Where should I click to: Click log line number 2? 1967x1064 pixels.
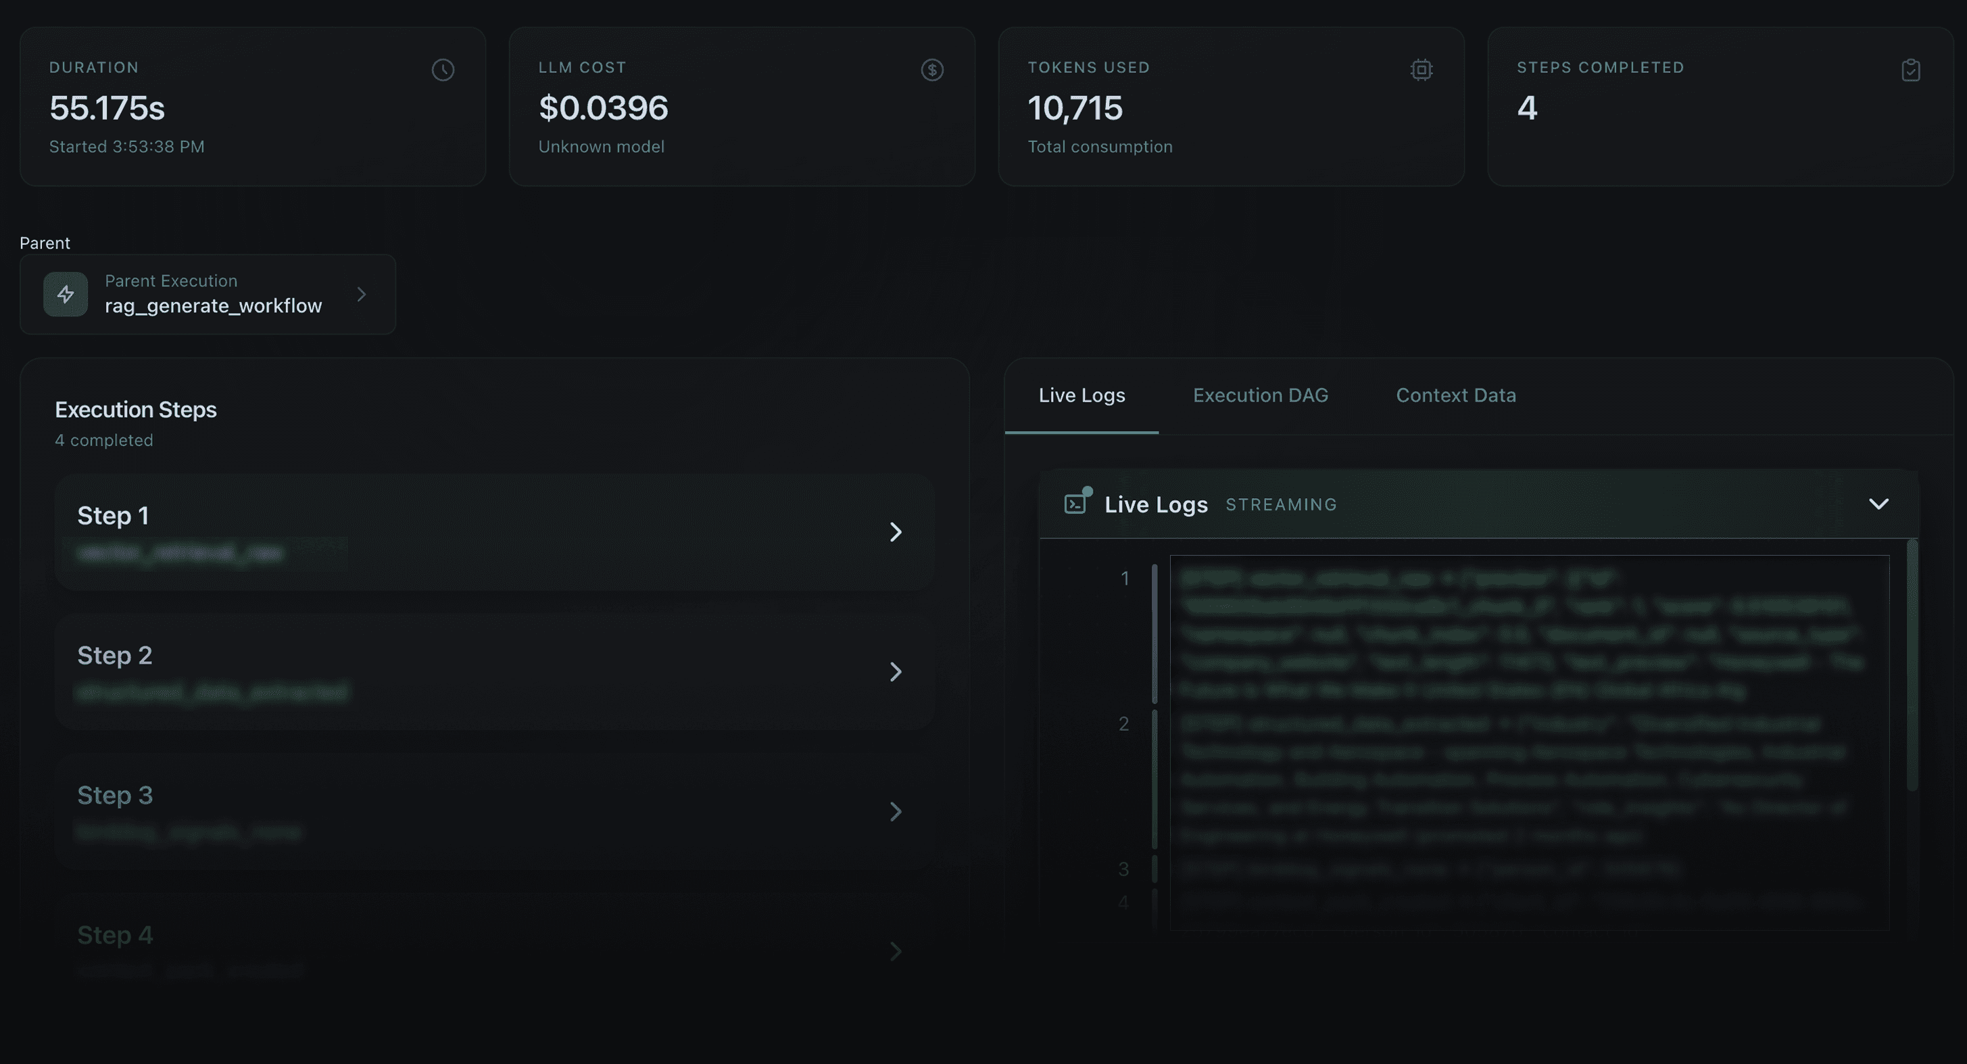[x=1123, y=723]
